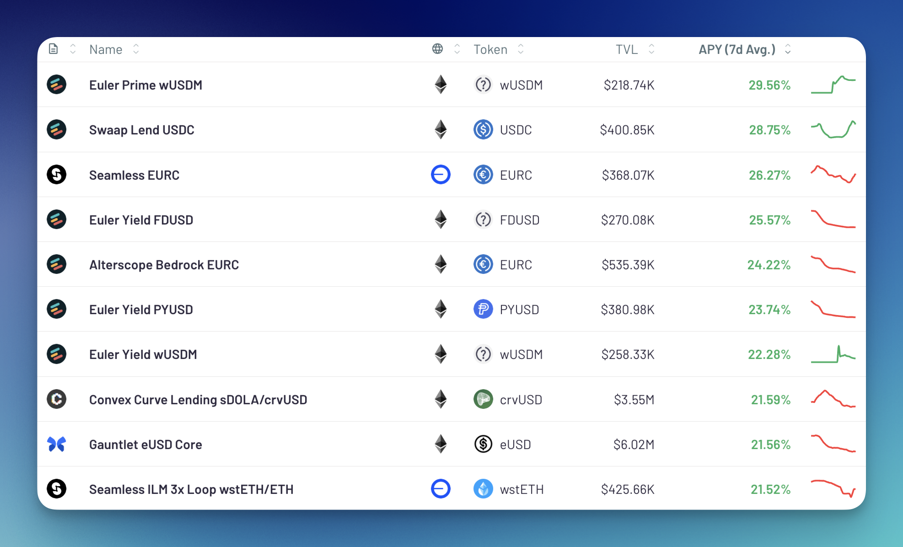Click the TVL column header
903x547 pixels.
tap(627, 49)
